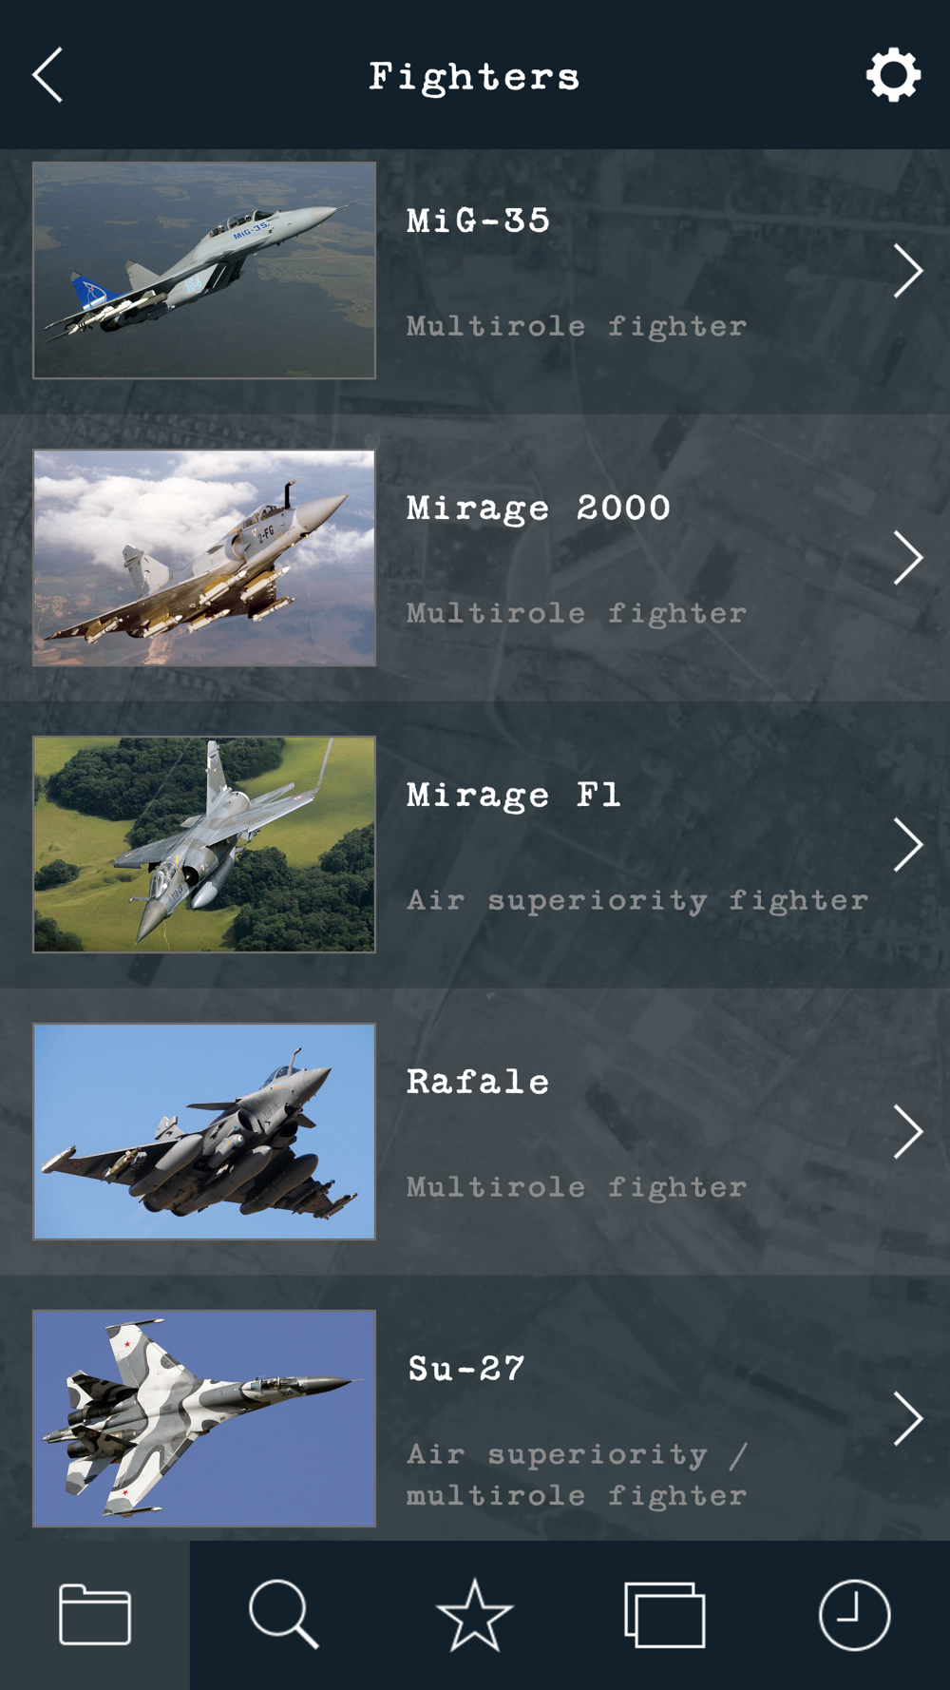Open the Su-27 camouflage jet photo
The height and width of the screenshot is (1690, 950).
[x=204, y=1419]
